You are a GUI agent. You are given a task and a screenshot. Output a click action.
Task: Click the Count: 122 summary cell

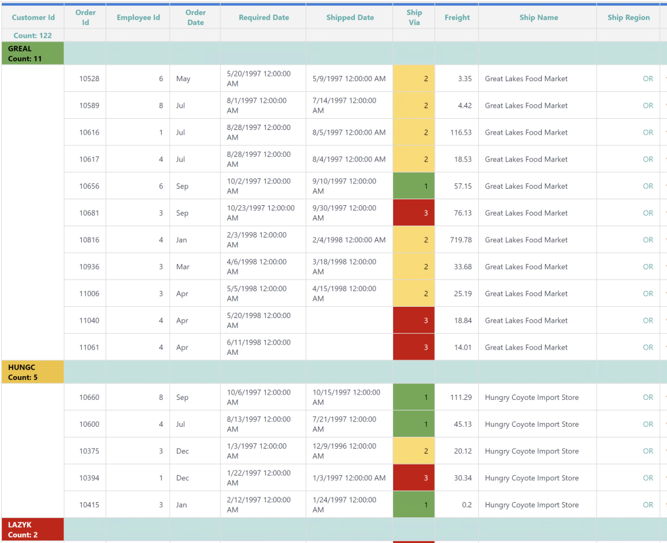[x=33, y=36]
